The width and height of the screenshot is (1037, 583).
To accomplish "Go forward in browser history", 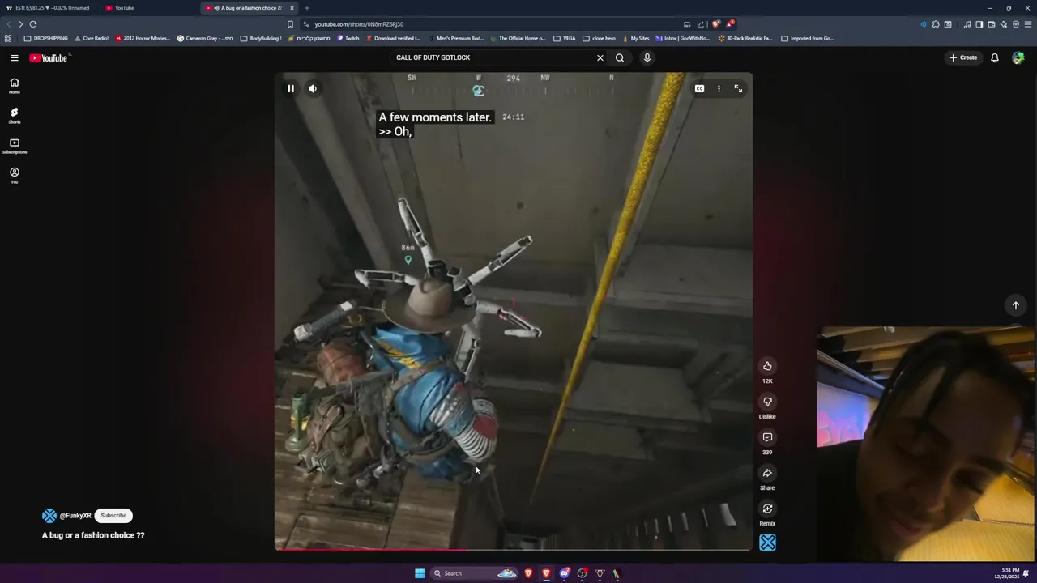I will point(21,24).
